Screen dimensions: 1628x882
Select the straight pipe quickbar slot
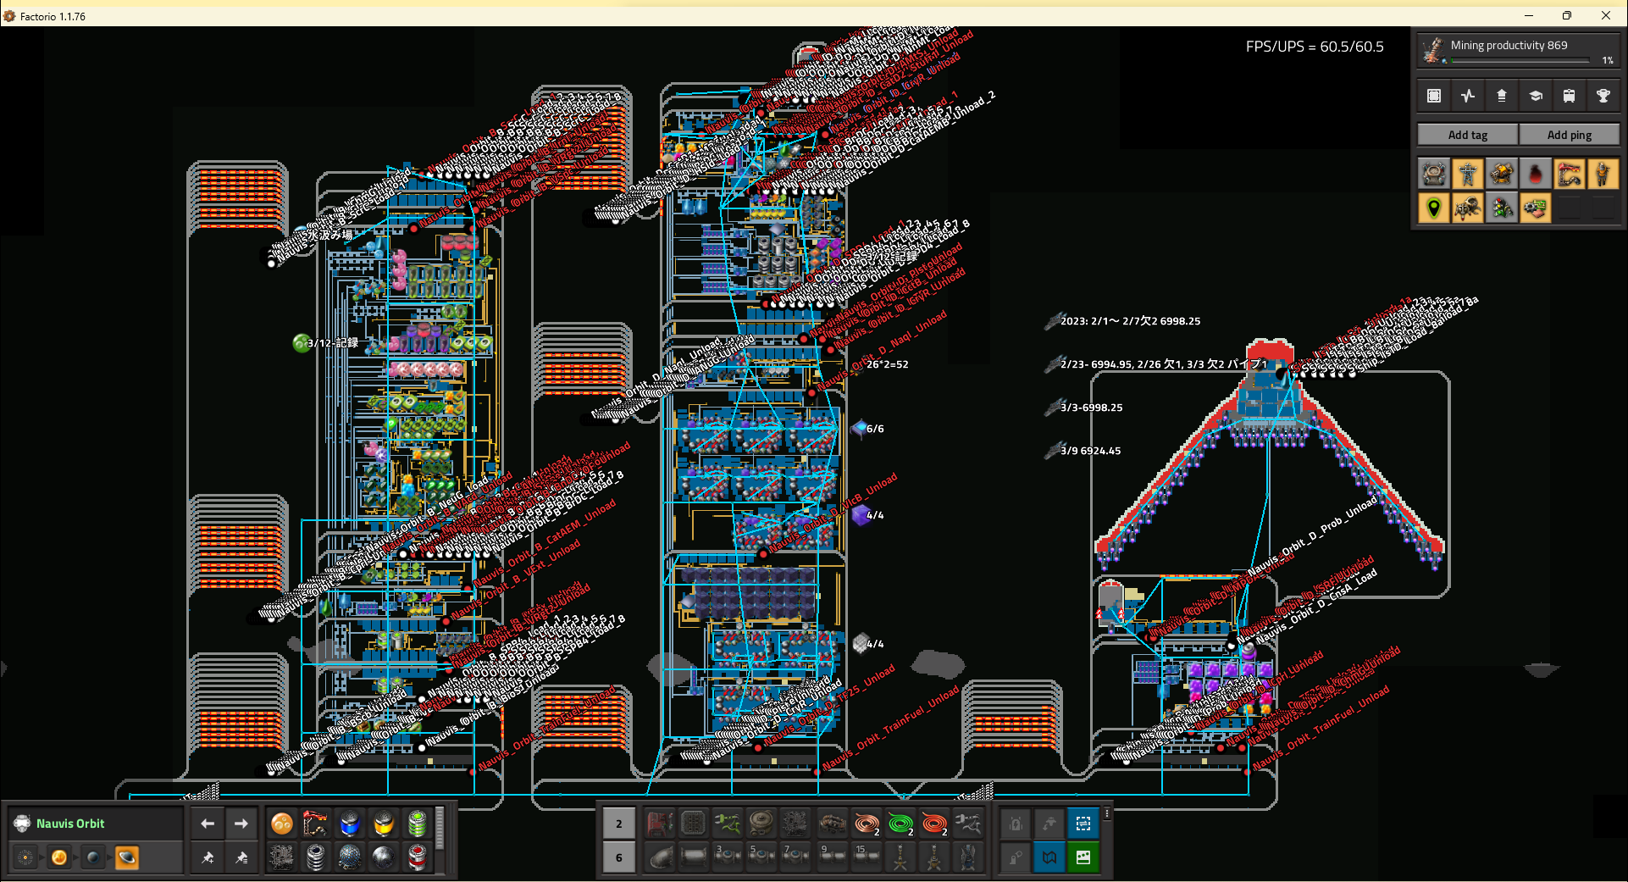[x=694, y=857]
